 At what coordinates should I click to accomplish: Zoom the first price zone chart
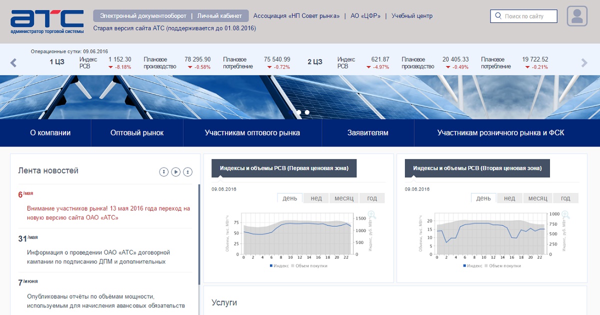[371, 215]
